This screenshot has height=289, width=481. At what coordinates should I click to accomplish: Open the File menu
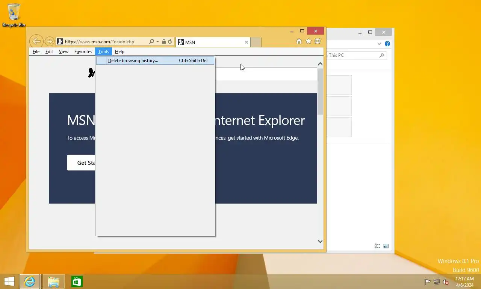pyautogui.click(x=36, y=52)
